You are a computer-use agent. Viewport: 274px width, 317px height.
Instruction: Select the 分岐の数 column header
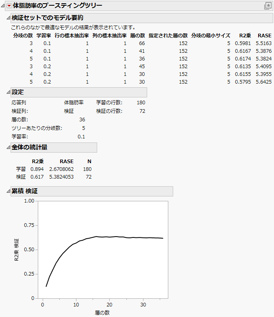tap(23, 36)
